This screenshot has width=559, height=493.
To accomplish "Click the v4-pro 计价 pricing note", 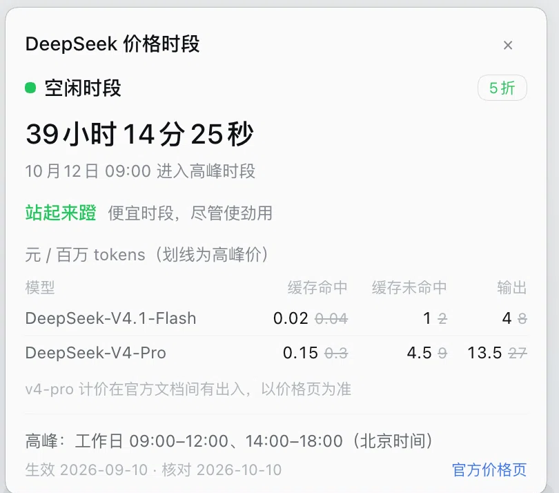I will click(x=188, y=389).
